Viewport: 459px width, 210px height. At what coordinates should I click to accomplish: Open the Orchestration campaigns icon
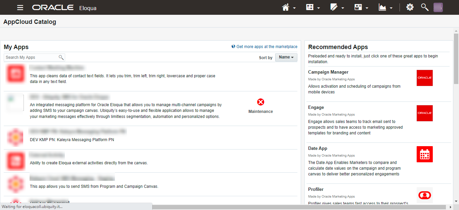click(310, 7)
